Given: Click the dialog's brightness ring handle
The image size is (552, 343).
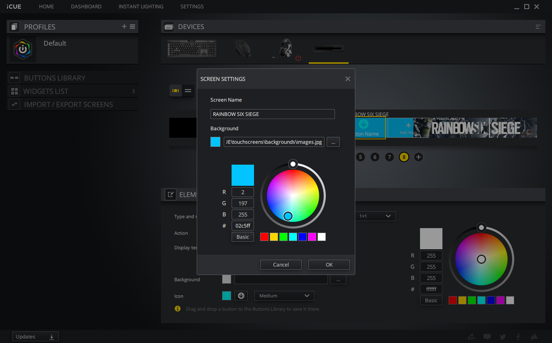Looking at the screenshot, I should point(293,164).
